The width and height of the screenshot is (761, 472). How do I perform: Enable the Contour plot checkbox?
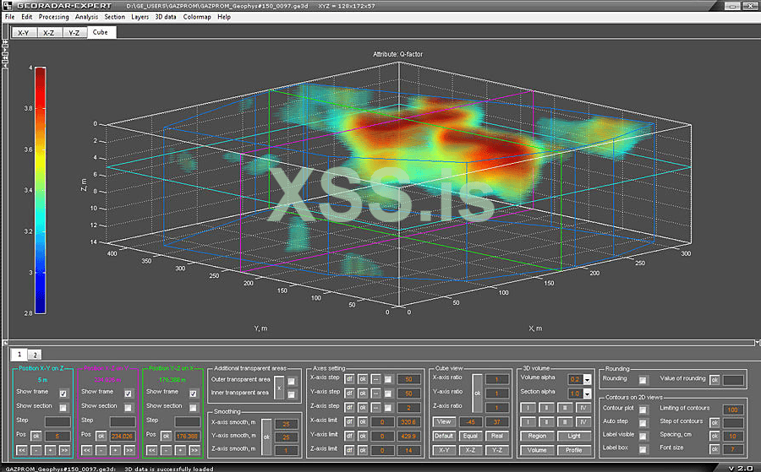643,409
